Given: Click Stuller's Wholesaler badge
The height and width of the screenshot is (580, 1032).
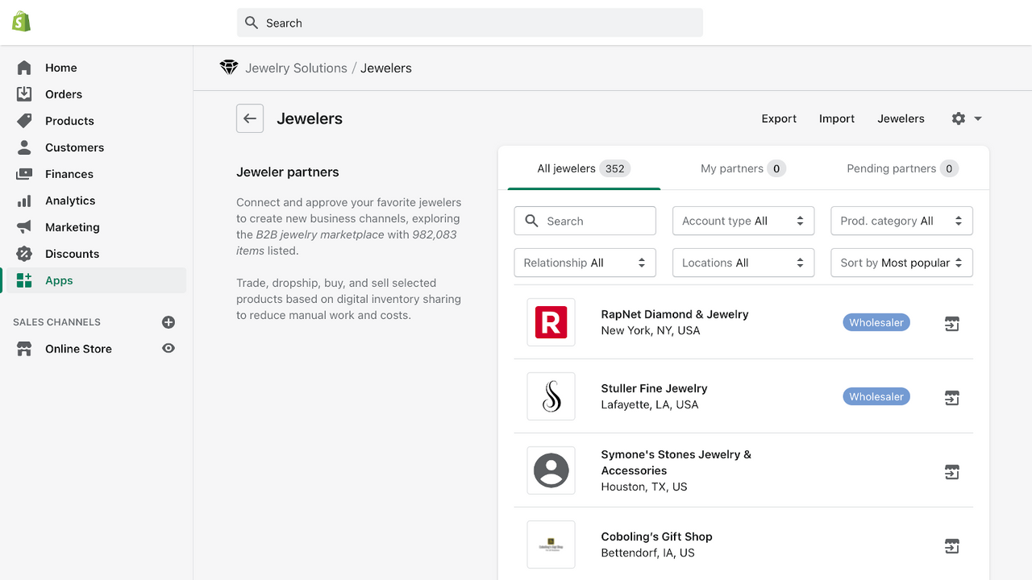Looking at the screenshot, I should 876,396.
